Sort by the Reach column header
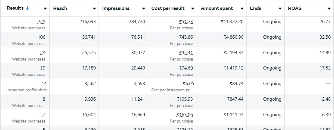 tap(60, 8)
